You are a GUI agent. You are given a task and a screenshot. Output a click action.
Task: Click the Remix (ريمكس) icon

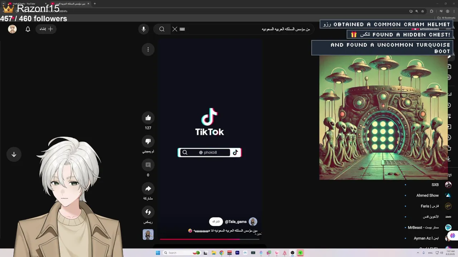(148, 212)
